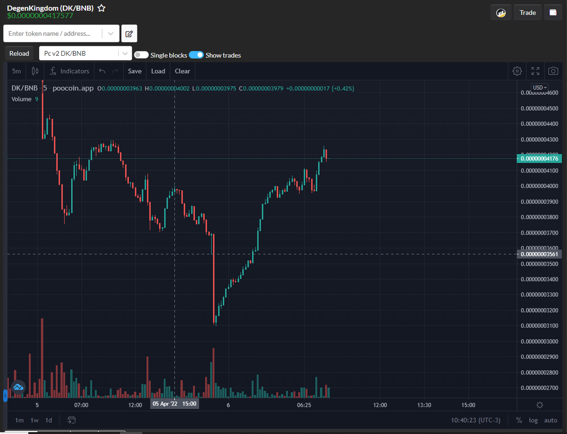567x434 pixels.
Task: Take a chart snapshot with the camera icon
Action: pyautogui.click(x=553, y=71)
